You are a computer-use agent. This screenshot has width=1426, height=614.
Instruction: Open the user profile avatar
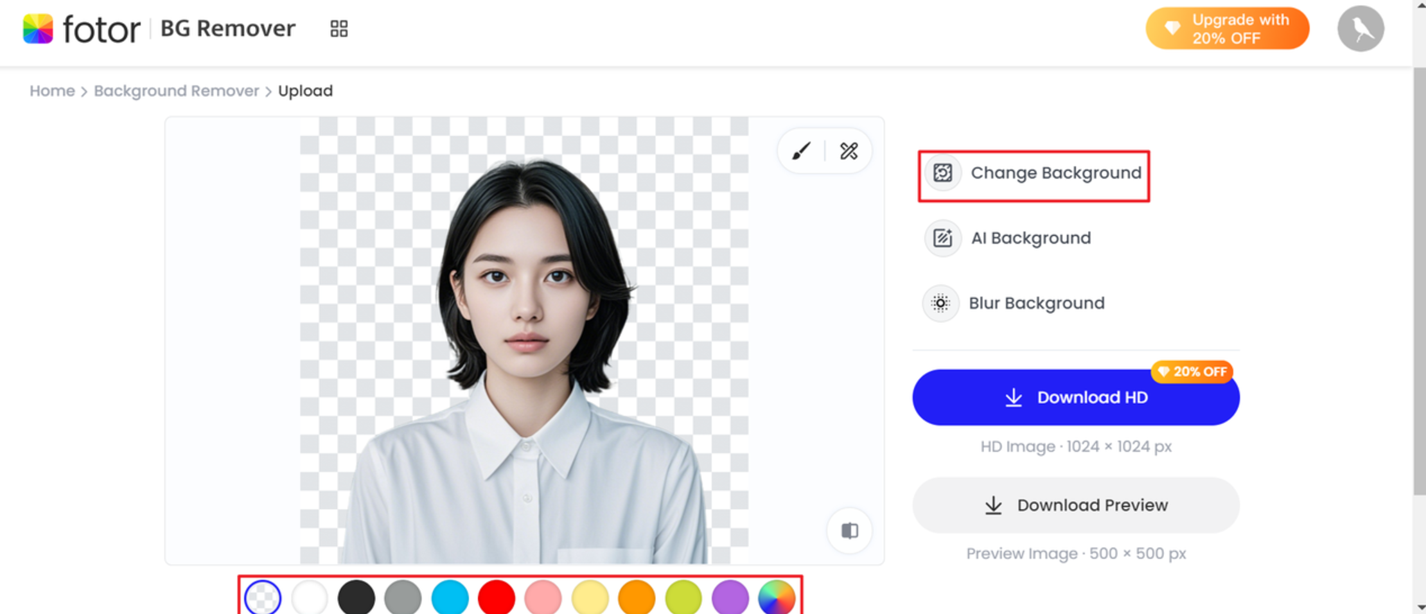pos(1360,28)
